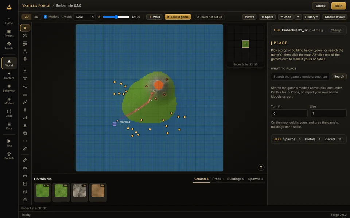Click the Change tile button

point(336,30)
